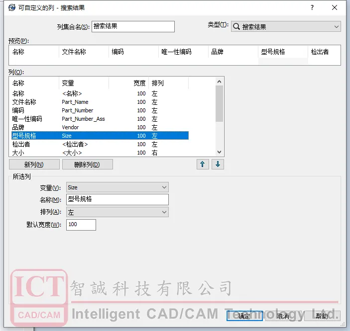Viewport: 350px width, 331px height.
Task: Click the 名称(M) text field
Action: (117, 199)
